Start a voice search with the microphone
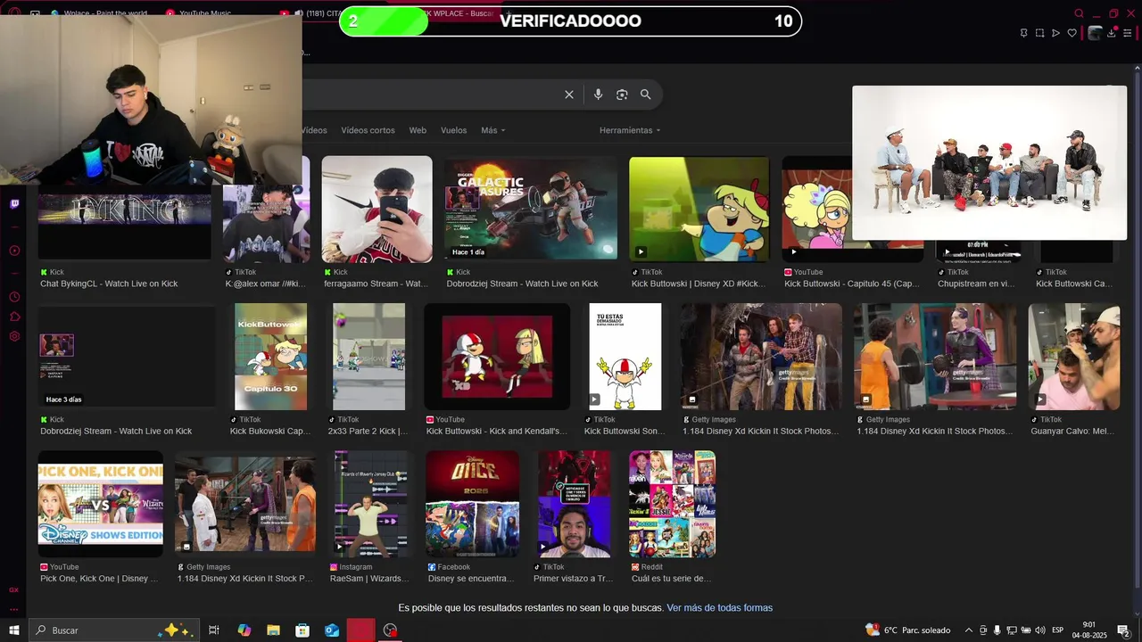This screenshot has width=1142, height=642. click(x=598, y=95)
